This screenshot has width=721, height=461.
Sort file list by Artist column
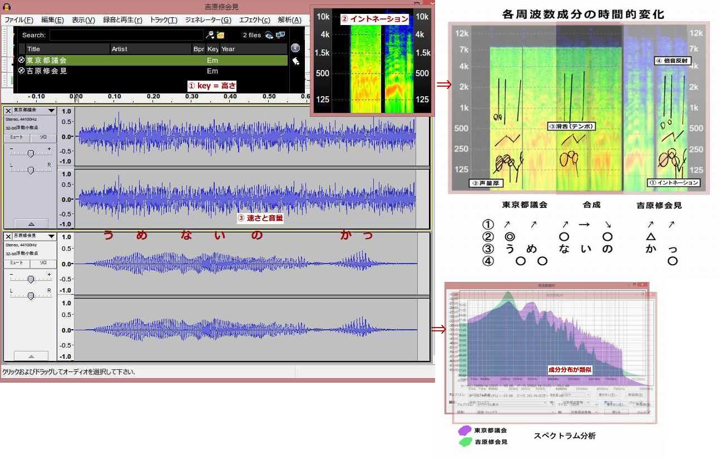151,49
